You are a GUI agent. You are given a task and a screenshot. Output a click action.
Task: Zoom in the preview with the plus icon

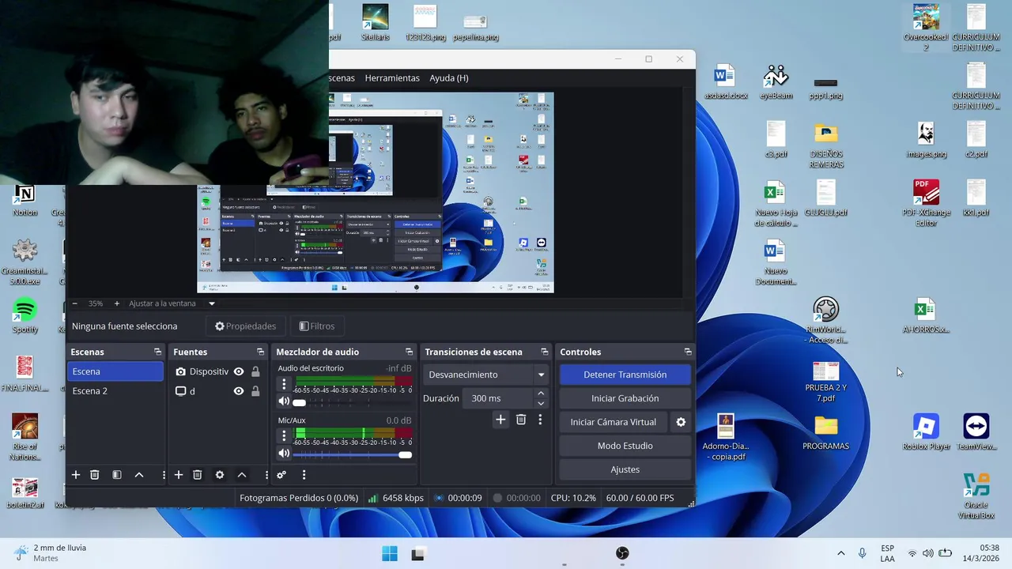117,303
